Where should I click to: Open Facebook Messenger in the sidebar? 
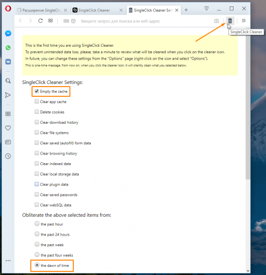tap(8, 33)
